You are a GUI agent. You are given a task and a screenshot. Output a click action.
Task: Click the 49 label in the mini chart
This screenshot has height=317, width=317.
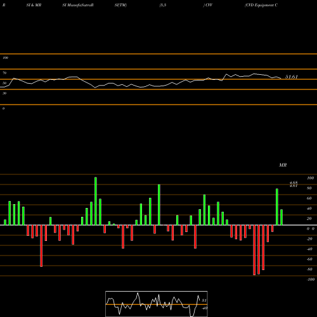(204, 308)
